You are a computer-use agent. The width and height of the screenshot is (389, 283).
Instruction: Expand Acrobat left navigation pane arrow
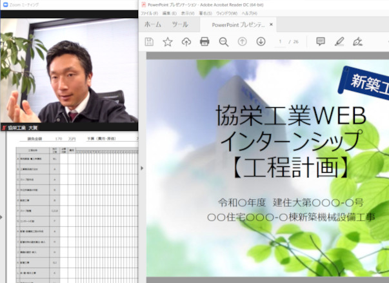142,168
